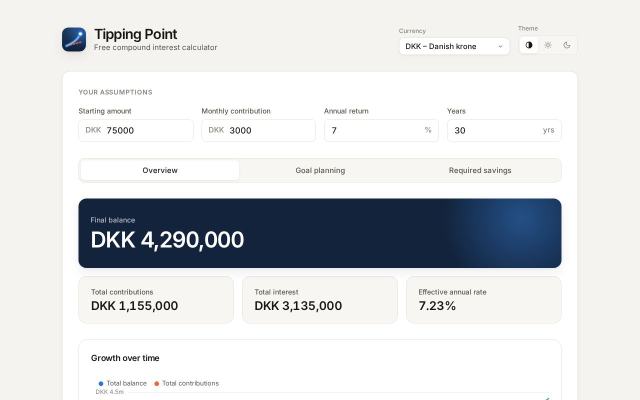Viewport: 640px width, 400px height.
Task: Click the YOUR ASSUMPTIONS section label
Action: (x=115, y=92)
